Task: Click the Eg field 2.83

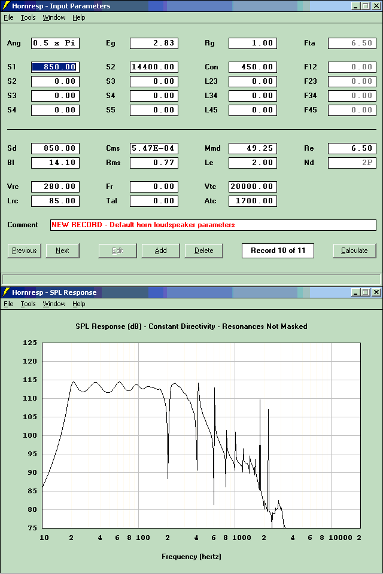Action: point(154,43)
